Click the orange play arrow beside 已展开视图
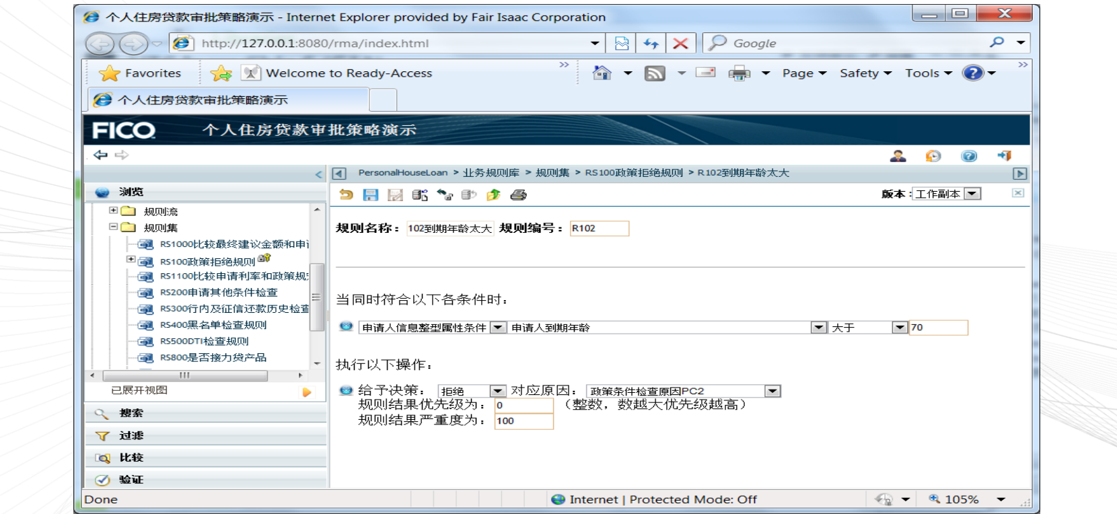 (x=307, y=392)
